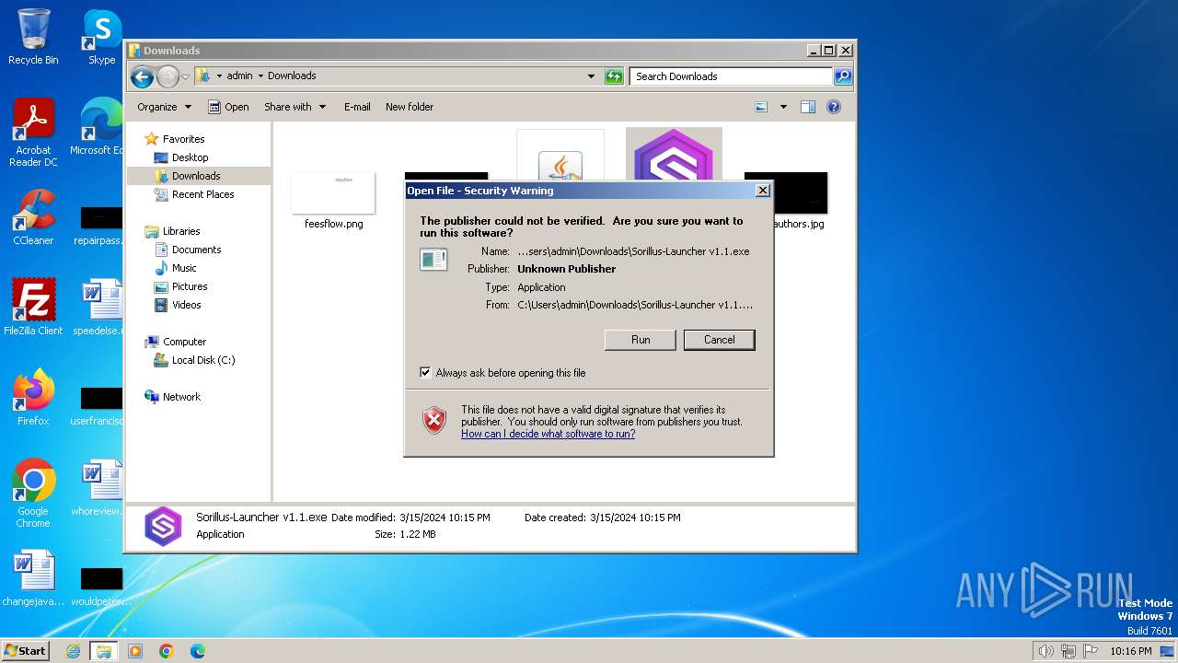Click Chrome icon in the taskbar
This screenshot has width=1178, height=663.
[x=167, y=651]
